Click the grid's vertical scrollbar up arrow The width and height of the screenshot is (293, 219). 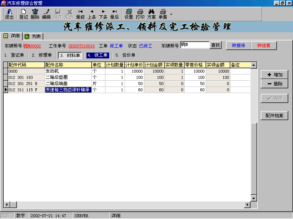[x=253, y=65]
